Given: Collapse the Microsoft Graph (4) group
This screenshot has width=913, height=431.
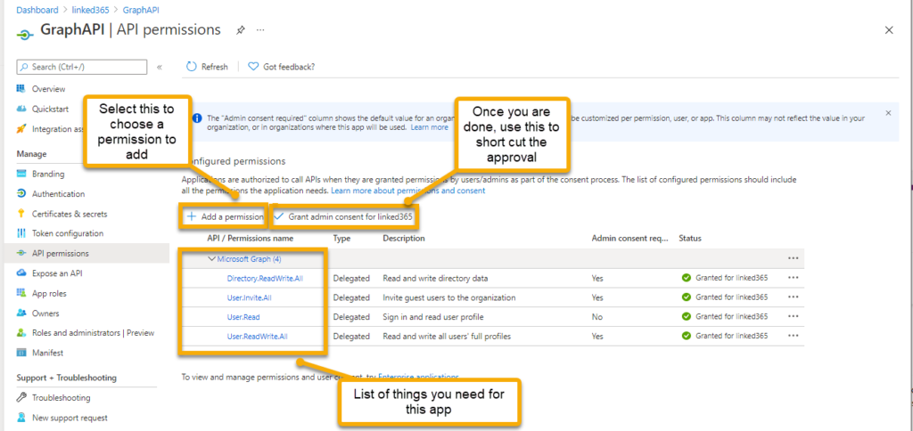Looking at the screenshot, I should click(211, 259).
